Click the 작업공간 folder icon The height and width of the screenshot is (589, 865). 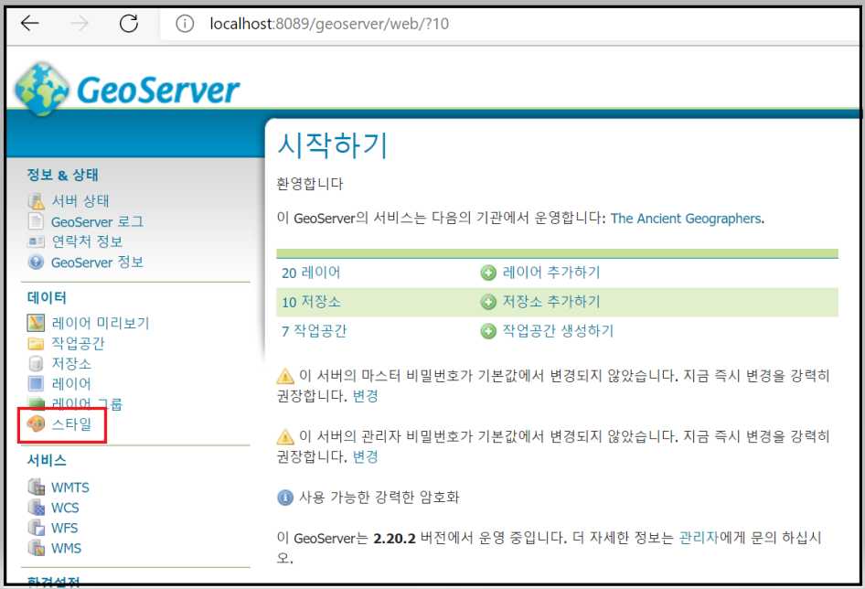tap(36, 343)
